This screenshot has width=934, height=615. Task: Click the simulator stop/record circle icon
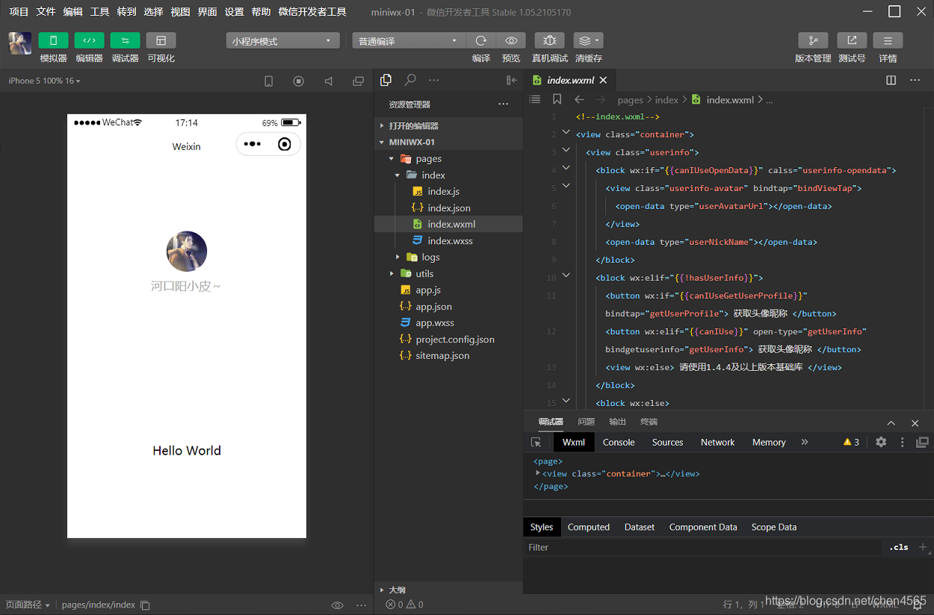click(299, 81)
